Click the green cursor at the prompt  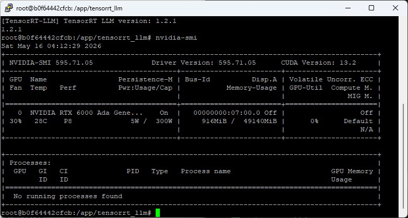click(158, 213)
